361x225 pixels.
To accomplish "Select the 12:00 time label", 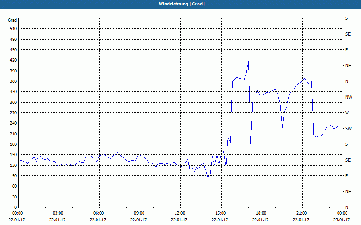I will tap(179, 213).
